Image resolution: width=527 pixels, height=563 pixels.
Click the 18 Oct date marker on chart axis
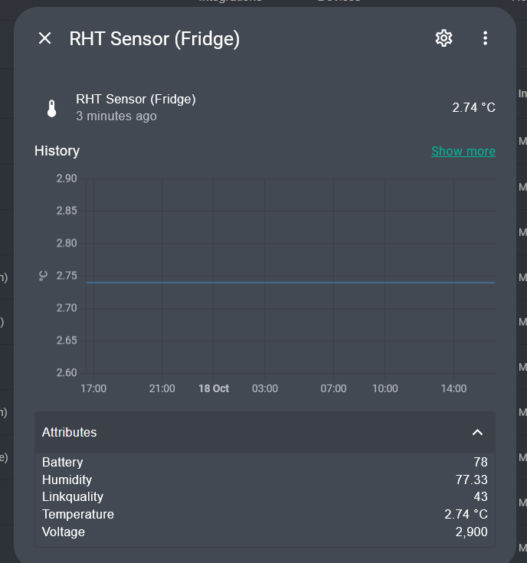point(214,388)
